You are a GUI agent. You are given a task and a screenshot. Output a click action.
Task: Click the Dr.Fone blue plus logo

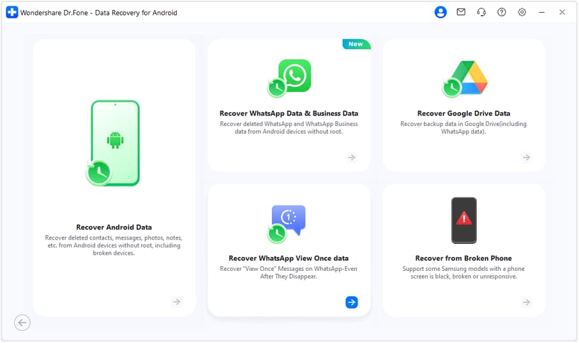12,12
